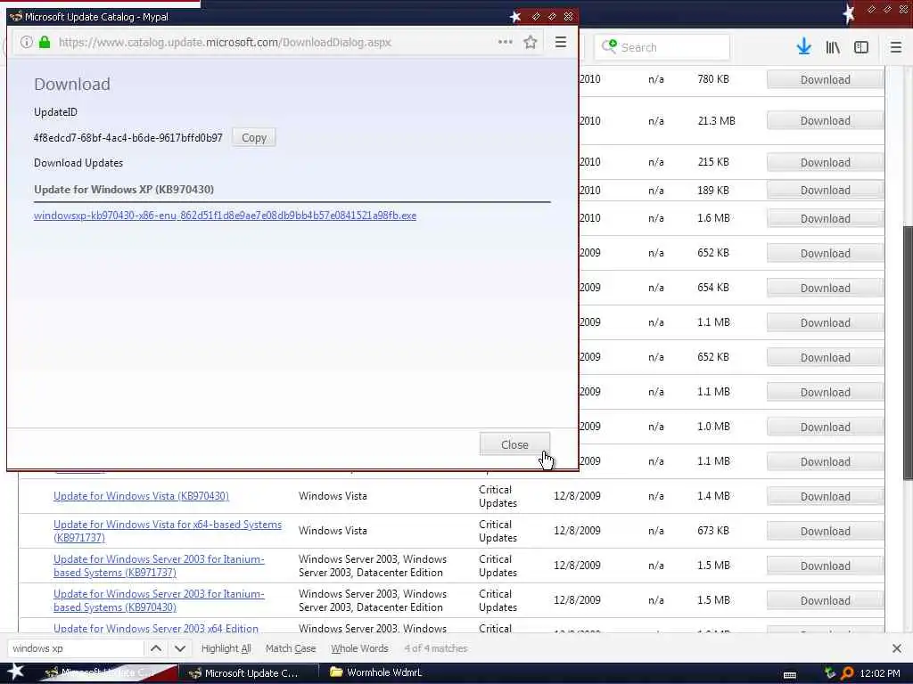Open the Wormhole WdmrL folder on taskbar
The image size is (913, 684).
coord(376,672)
